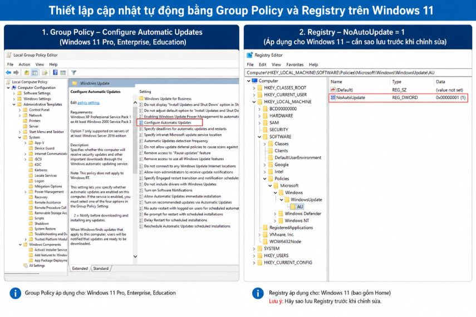Click the Forward arrow in Group Policy toolbar
Image resolution: width=476 pixels, height=317 pixels.
point(16,72)
